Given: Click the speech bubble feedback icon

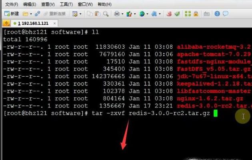Looking at the screenshot, I should (x=225, y=14).
